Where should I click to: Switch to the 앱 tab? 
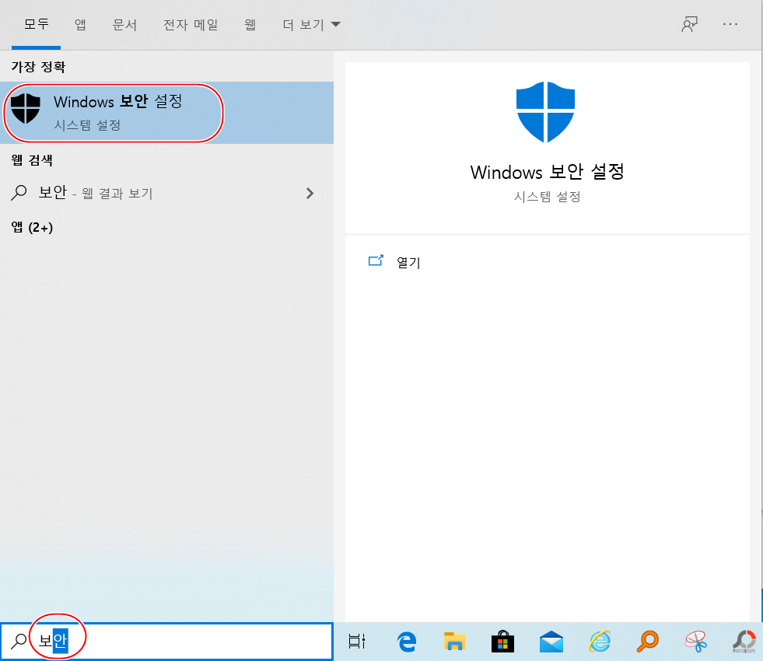(80, 24)
